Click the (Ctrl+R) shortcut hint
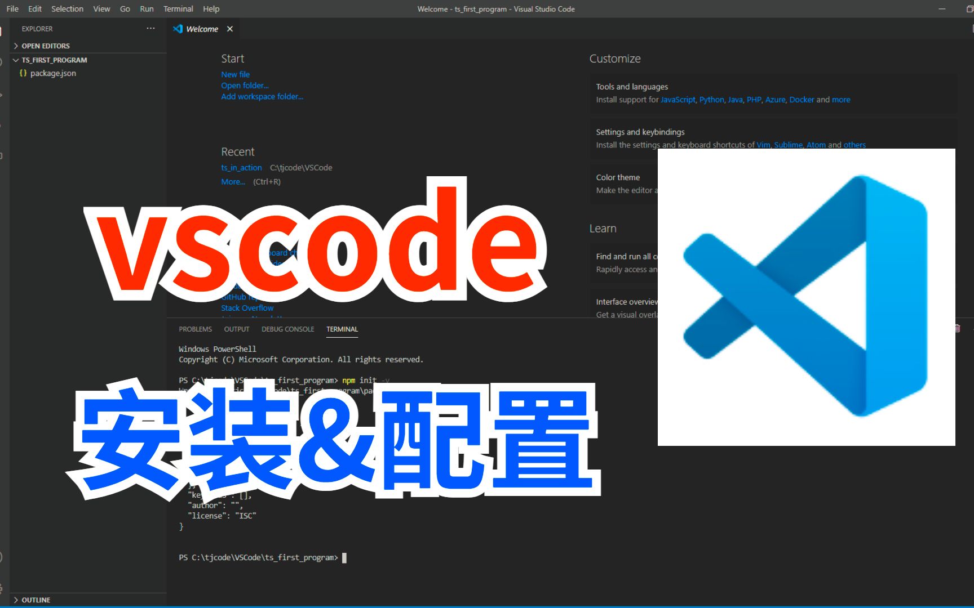Screen dimensions: 974x608 (x=267, y=182)
